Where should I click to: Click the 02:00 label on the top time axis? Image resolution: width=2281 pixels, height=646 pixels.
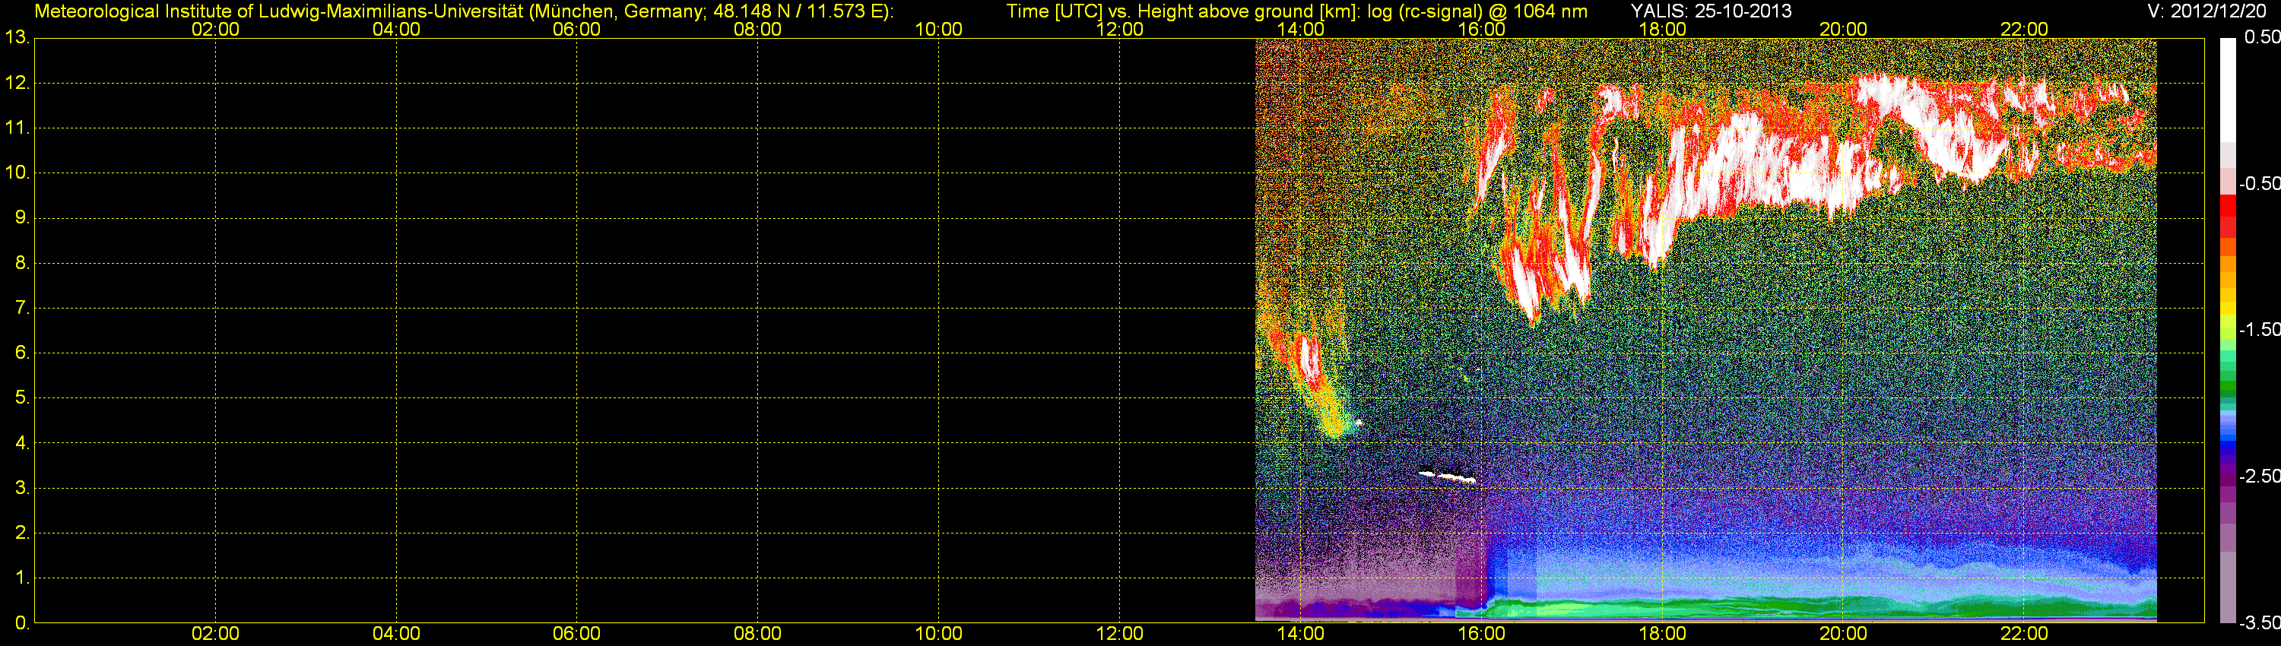tap(215, 29)
